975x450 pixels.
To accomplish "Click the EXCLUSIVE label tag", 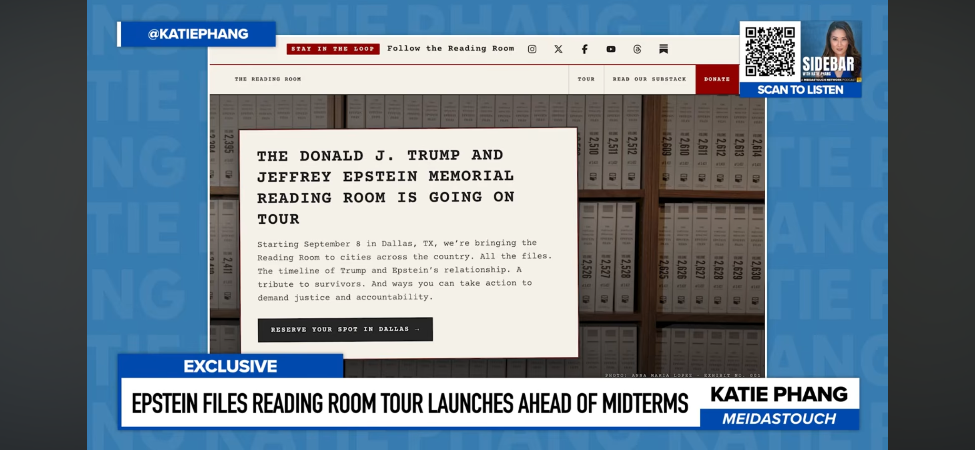I will tap(230, 366).
